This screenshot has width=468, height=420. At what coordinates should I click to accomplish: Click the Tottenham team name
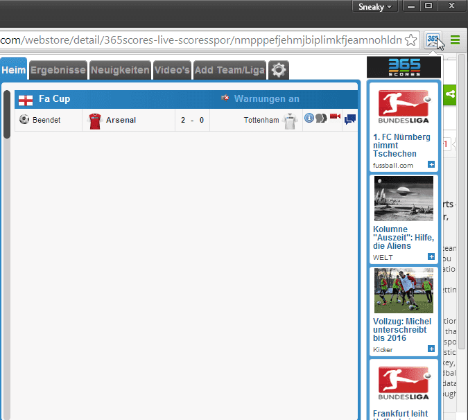click(x=261, y=120)
